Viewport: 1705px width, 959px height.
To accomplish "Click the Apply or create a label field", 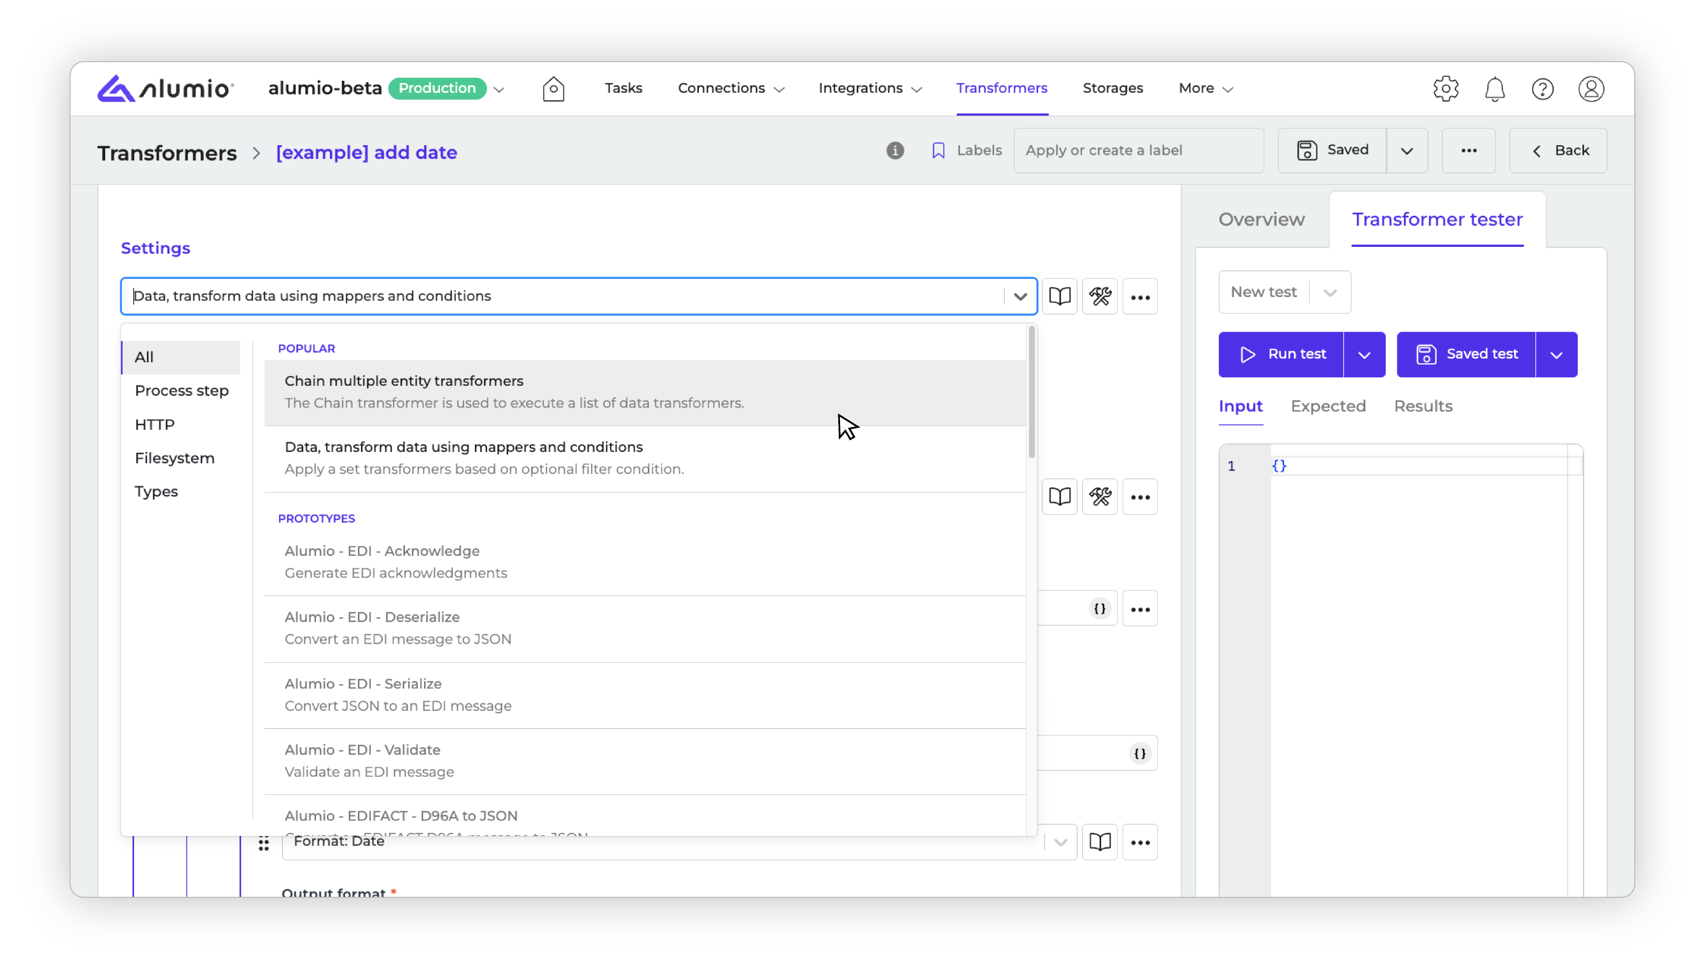I will click(1138, 150).
